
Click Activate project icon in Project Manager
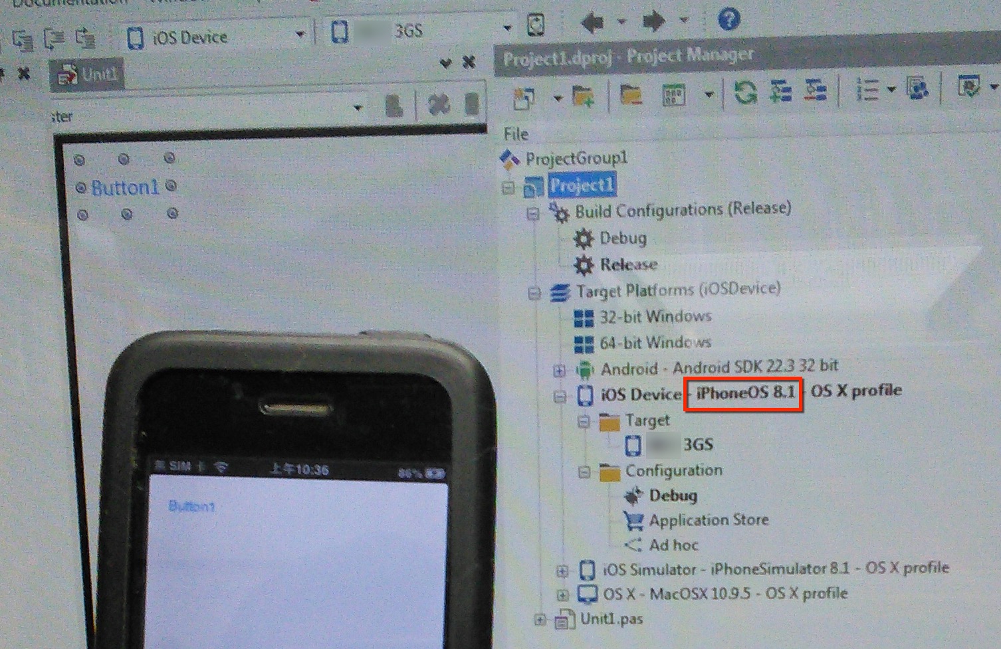(524, 99)
